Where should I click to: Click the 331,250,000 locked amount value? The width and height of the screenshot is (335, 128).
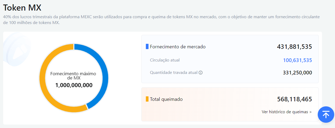coord(298,73)
